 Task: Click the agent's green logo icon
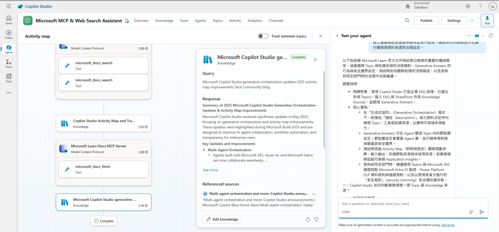click(28, 20)
